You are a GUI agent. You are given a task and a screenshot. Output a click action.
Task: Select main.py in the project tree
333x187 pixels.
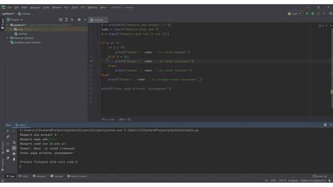21,34
